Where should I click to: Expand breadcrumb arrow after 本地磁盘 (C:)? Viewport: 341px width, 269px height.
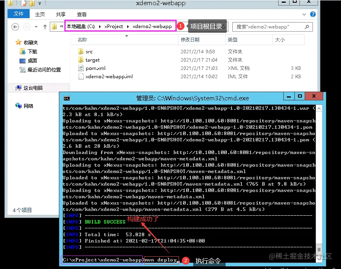point(100,26)
